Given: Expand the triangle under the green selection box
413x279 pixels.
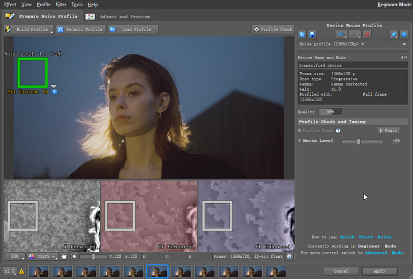Looking at the screenshot, I should [53, 86].
